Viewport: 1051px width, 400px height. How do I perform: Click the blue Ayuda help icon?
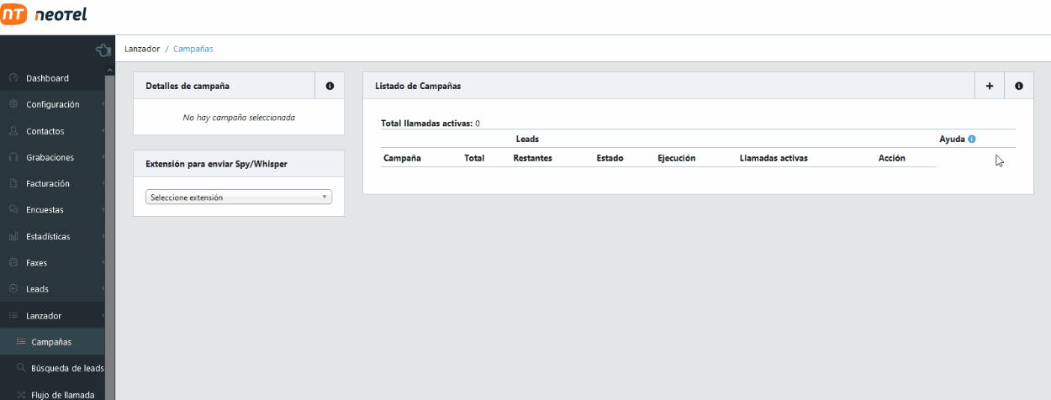click(972, 139)
